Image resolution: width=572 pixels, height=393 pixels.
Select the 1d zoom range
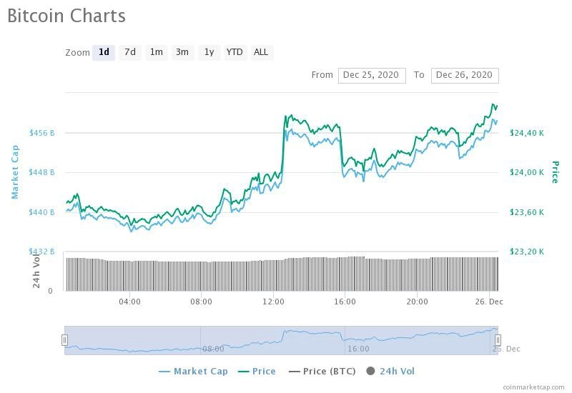(104, 52)
